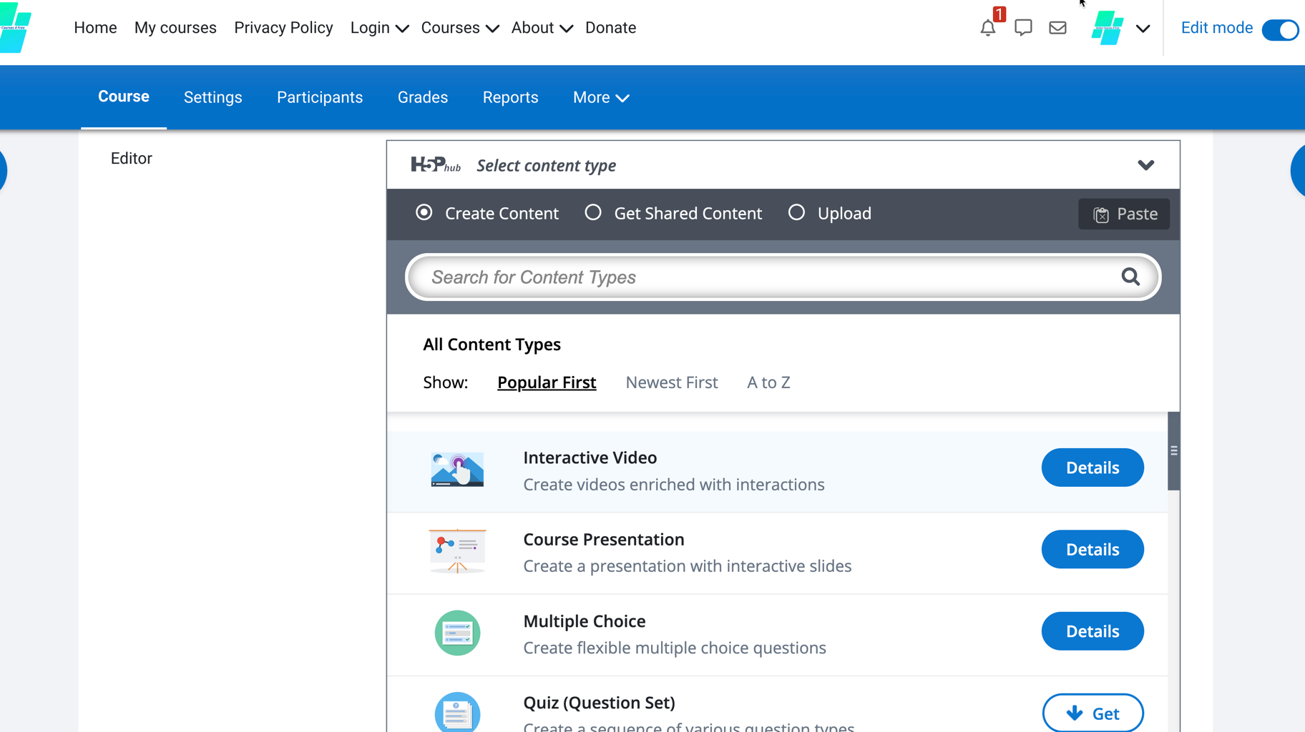Switch to the Settings tab
The image size is (1305, 732).
pos(213,97)
